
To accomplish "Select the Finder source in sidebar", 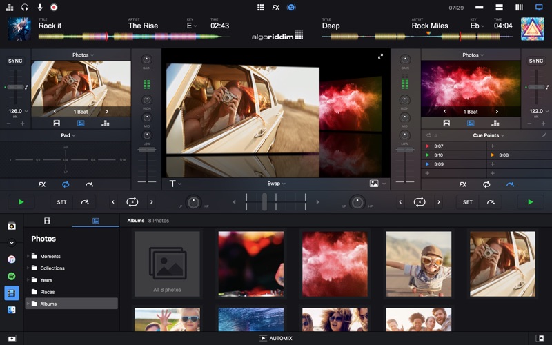I will click(12, 310).
